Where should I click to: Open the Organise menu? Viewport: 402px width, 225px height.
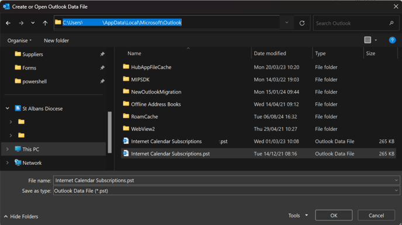pos(19,40)
